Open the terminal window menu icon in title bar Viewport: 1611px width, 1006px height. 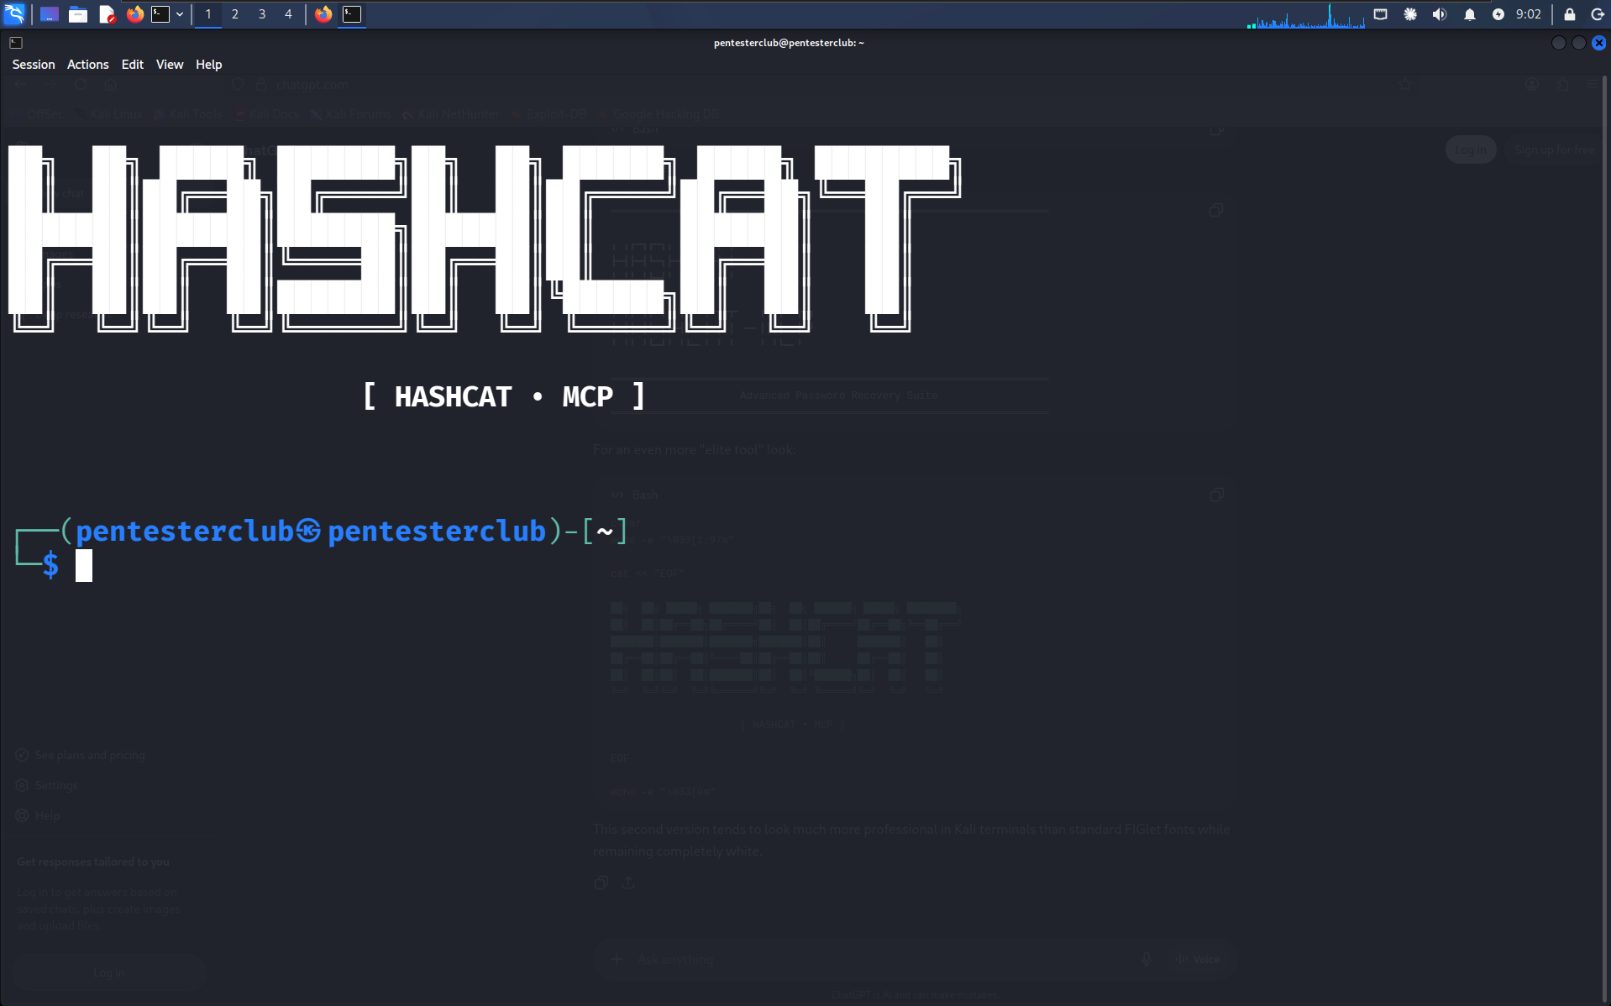pos(16,43)
